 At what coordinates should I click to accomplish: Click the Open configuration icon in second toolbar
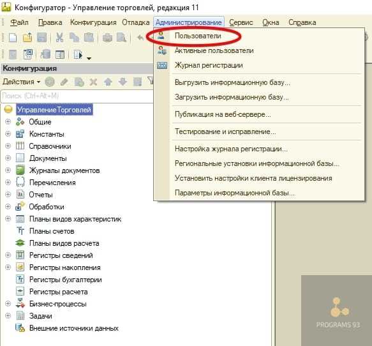click(13, 55)
